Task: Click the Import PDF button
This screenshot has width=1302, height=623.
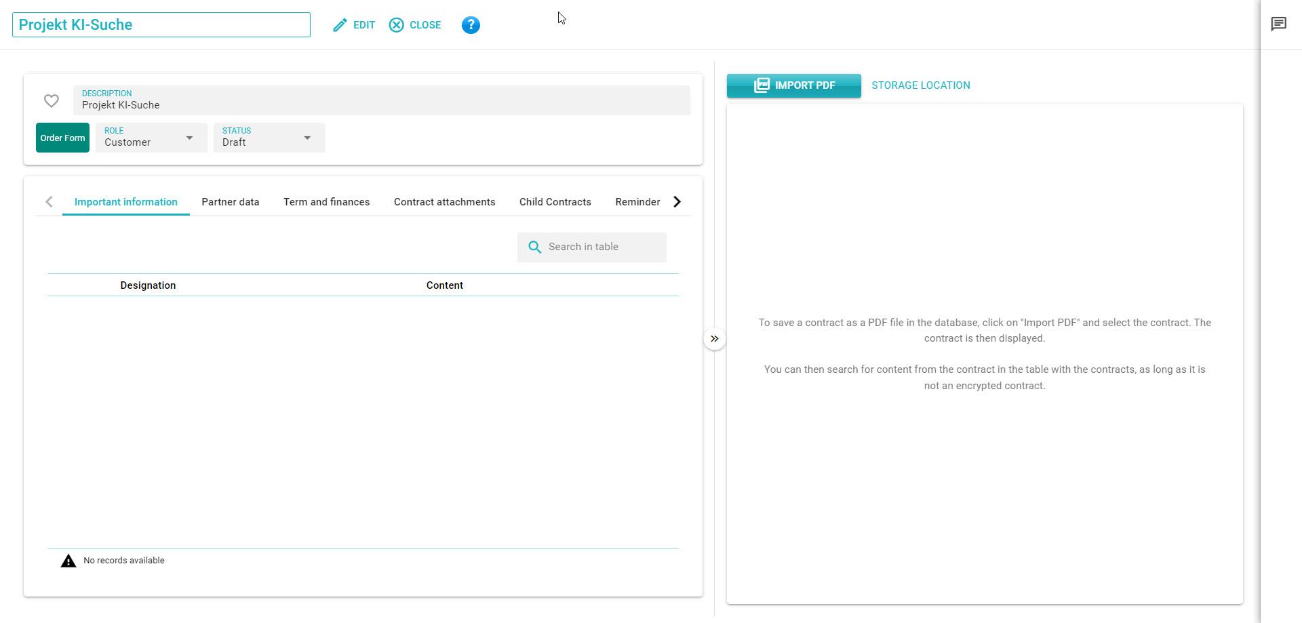Action: click(793, 85)
